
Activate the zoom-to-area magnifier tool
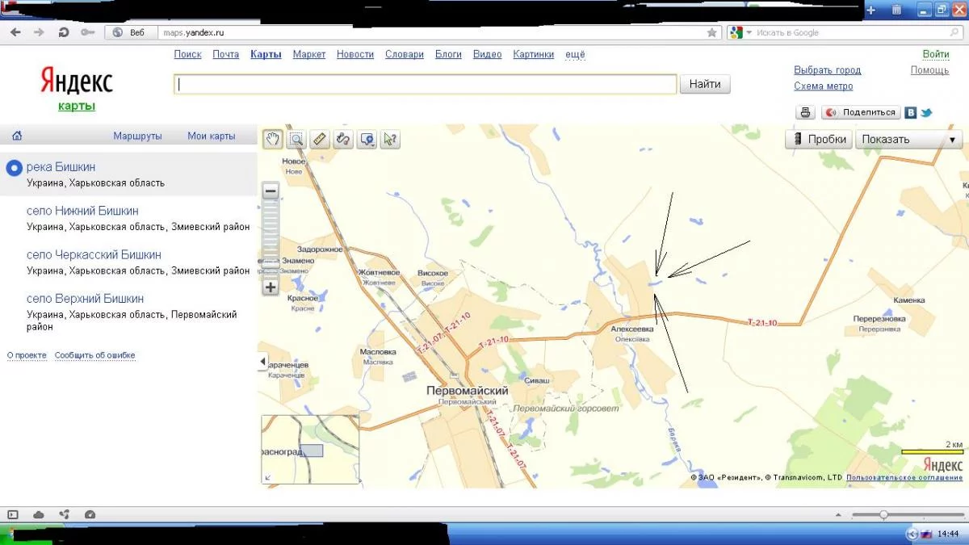(x=296, y=139)
